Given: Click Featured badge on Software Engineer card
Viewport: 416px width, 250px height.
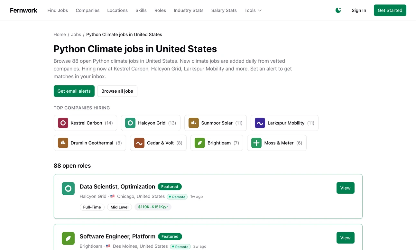Looking at the screenshot, I should 170,236.
